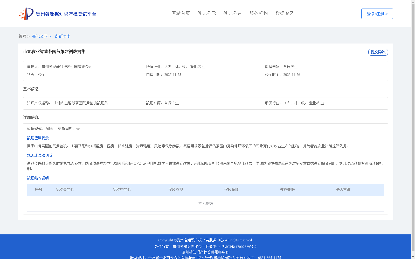Screen dimensions: 415x259
Task: Click the 字段类型 column header
Action: pyautogui.click(x=176, y=190)
